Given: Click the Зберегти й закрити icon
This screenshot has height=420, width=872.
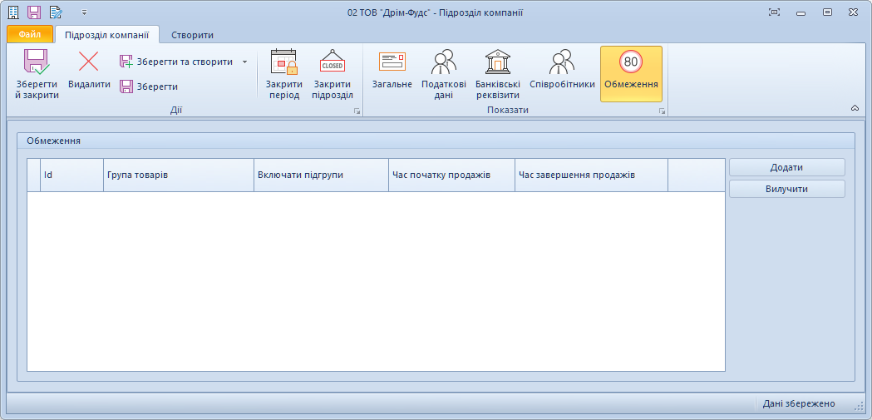Looking at the screenshot, I should click(37, 63).
